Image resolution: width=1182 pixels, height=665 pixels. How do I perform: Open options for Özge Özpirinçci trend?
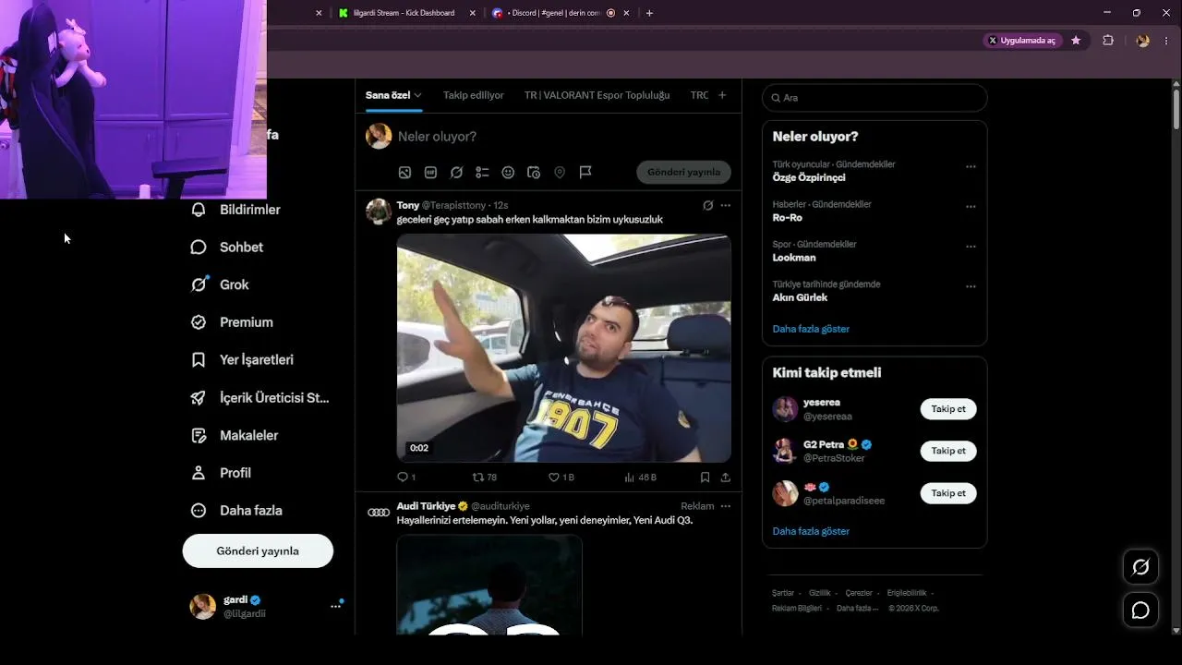[x=971, y=167]
